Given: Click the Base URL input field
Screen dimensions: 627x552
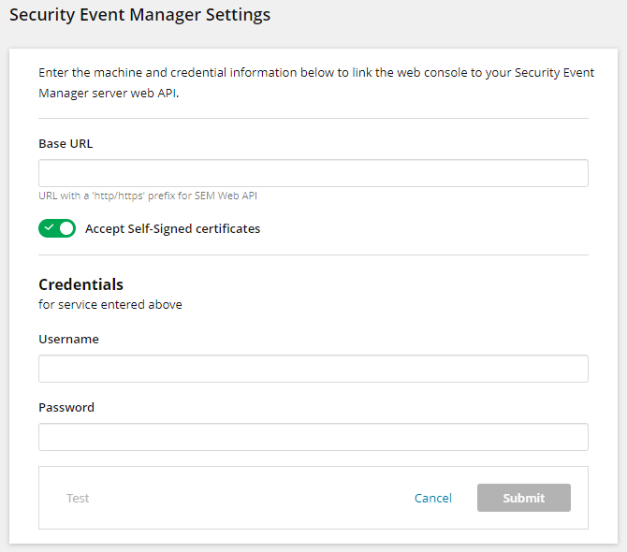Looking at the screenshot, I should click(x=313, y=173).
